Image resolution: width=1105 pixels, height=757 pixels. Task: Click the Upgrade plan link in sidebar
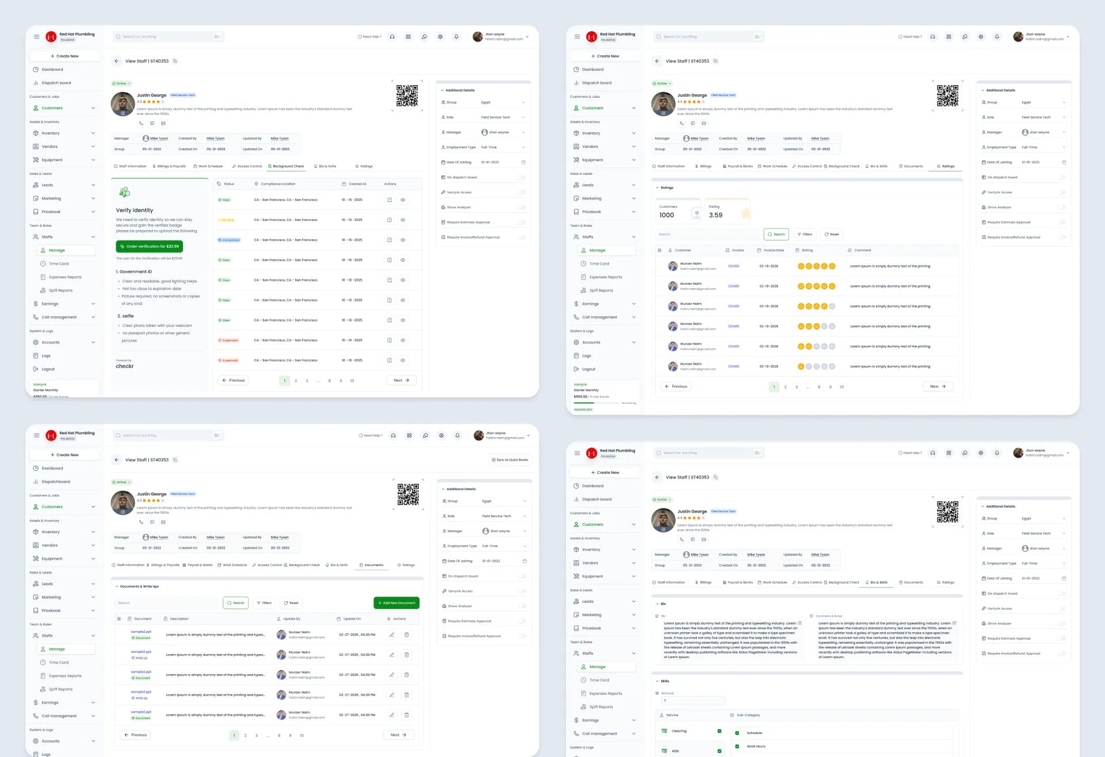click(582, 410)
